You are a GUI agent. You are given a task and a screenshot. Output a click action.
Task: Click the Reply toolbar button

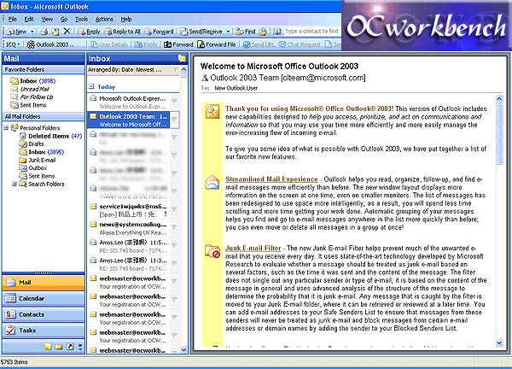coord(89,32)
